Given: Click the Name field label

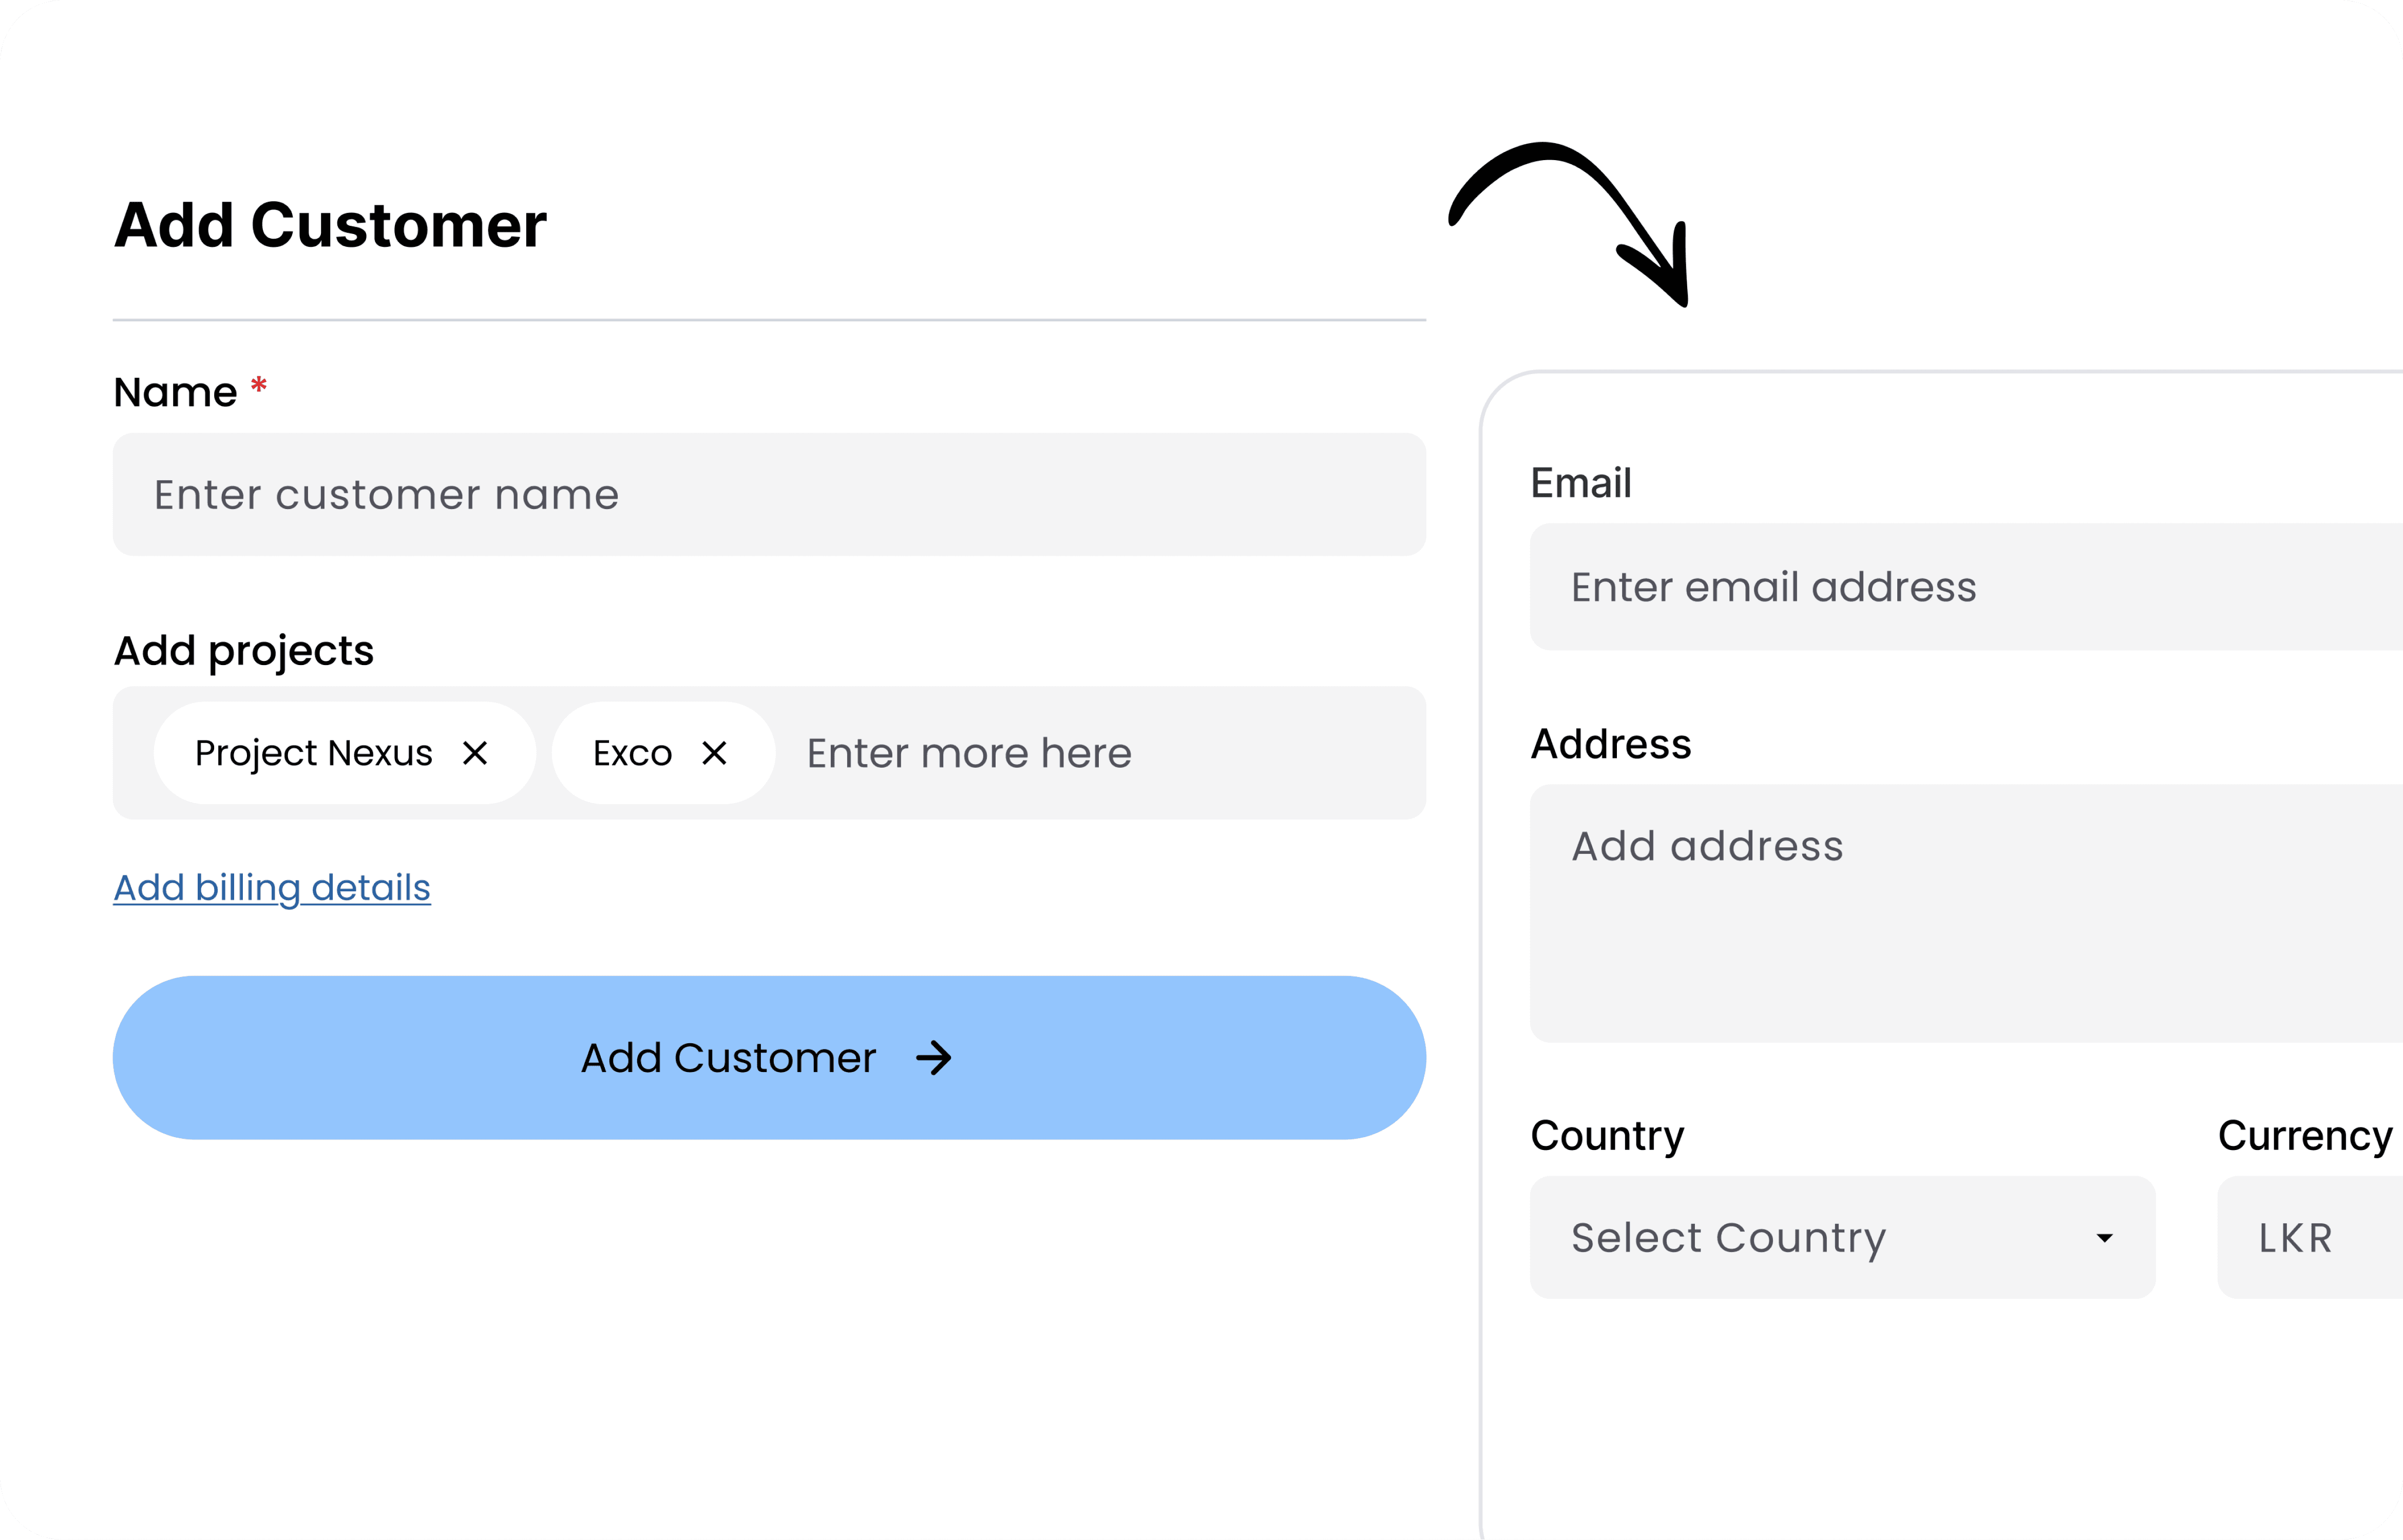Looking at the screenshot, I should point(176,392).
